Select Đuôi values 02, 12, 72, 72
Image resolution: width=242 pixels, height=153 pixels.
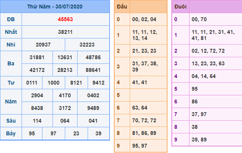click(208, 51)
